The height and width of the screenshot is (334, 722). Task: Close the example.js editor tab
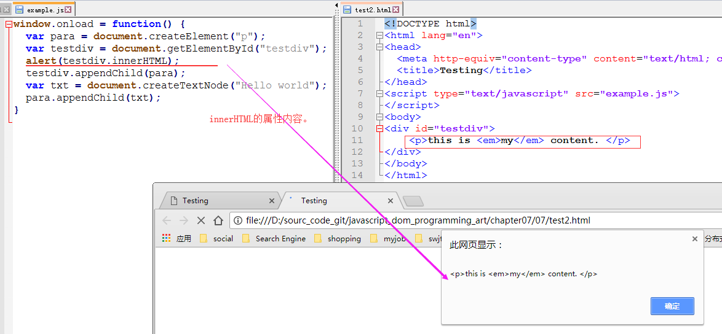[x=68, y=10]
